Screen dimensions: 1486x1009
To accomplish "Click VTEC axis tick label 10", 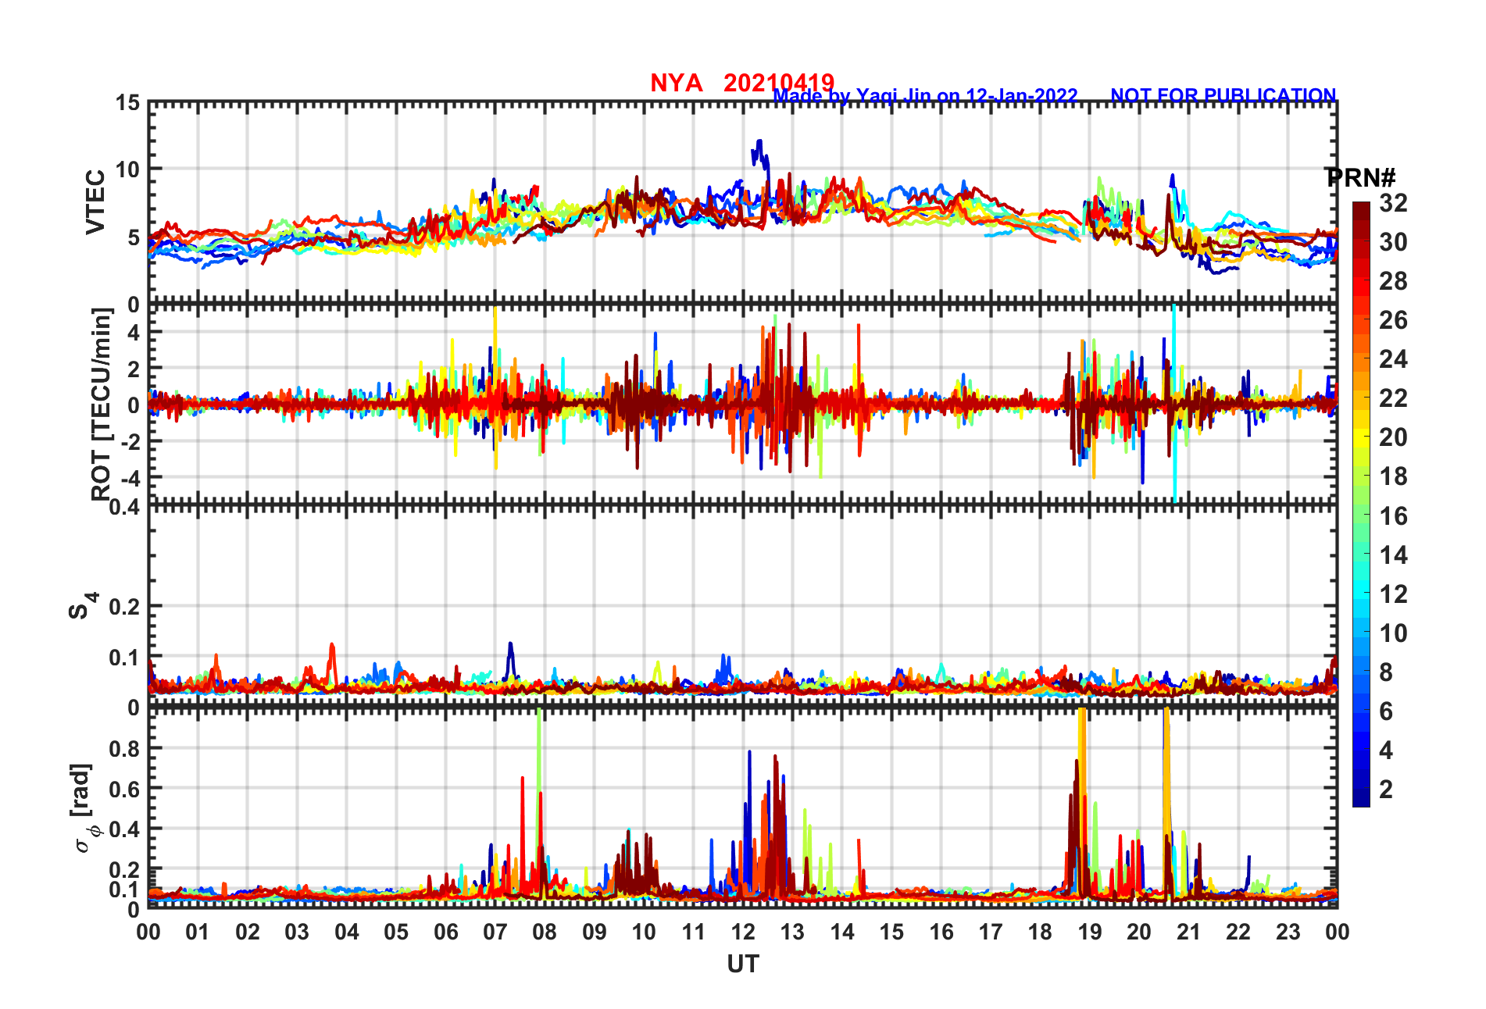I will (x=127, y=169).
